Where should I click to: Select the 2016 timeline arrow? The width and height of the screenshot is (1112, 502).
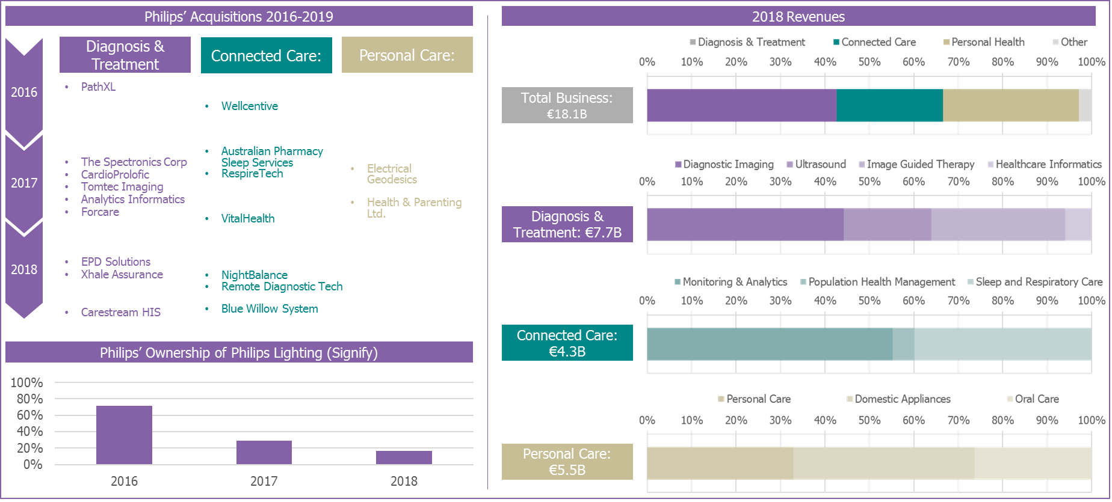click(x=24, y=93)
